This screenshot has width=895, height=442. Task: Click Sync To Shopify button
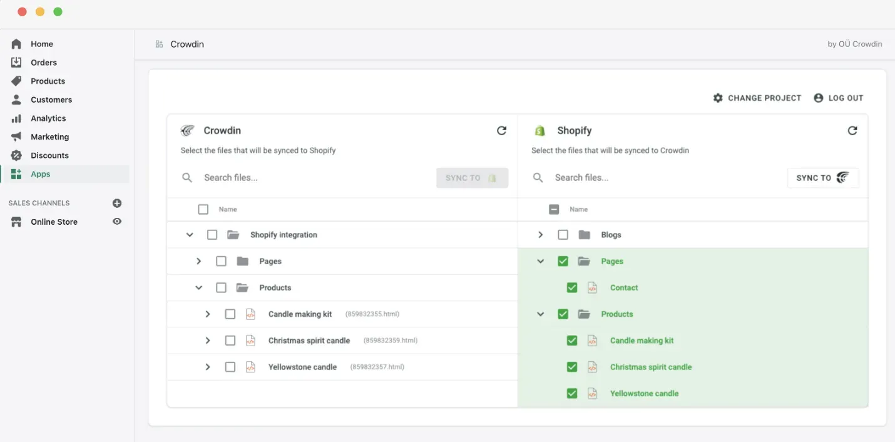[472, 178]
